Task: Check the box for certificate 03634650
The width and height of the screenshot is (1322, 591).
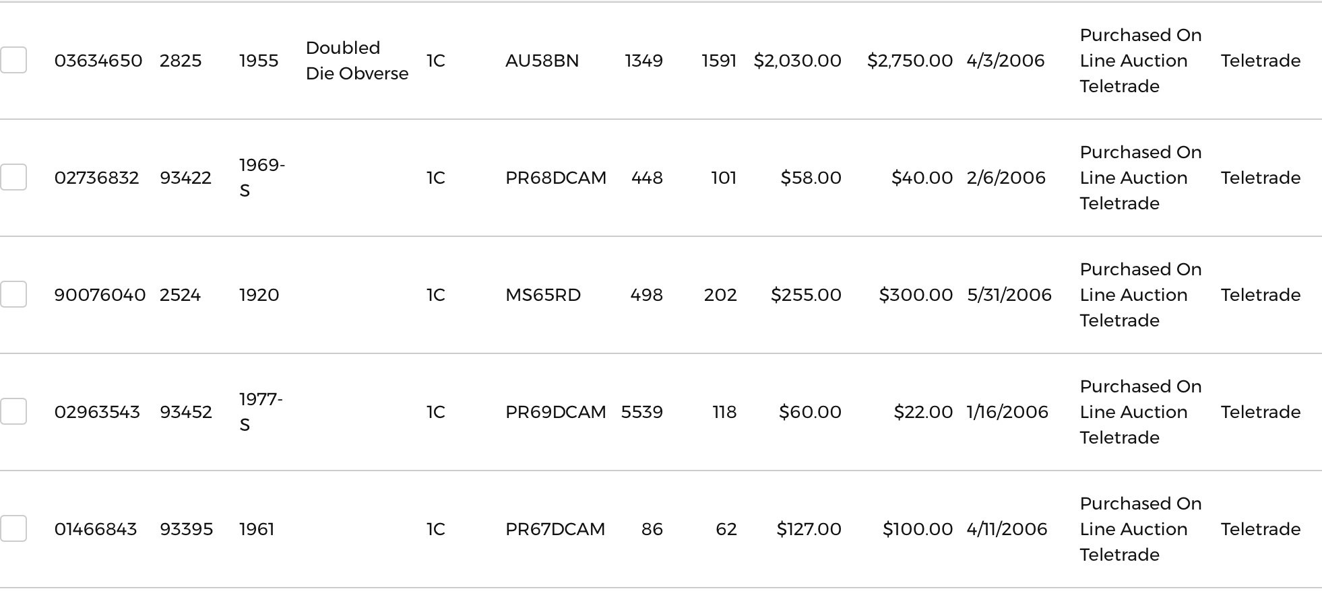Action: click(x=13, y=61)
